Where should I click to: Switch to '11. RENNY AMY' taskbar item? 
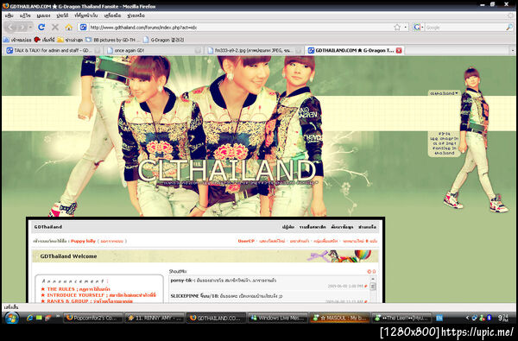pos(155,319)
